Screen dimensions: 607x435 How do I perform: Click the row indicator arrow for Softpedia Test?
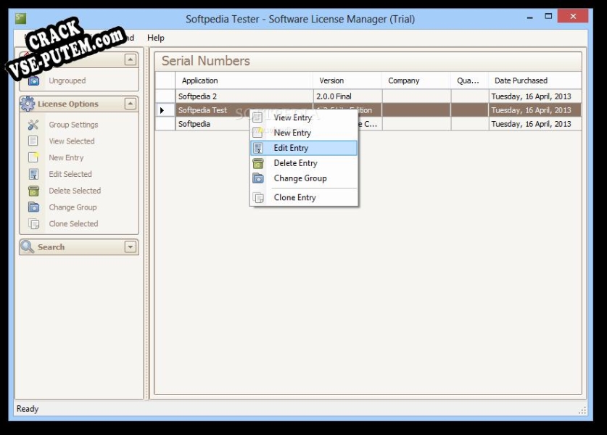point(162,110)
